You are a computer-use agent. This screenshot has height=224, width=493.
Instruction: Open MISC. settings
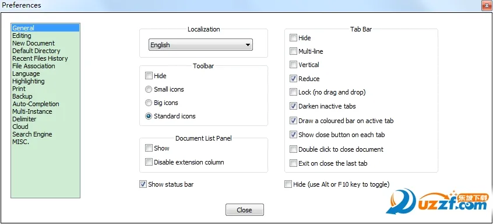[45, 141]
